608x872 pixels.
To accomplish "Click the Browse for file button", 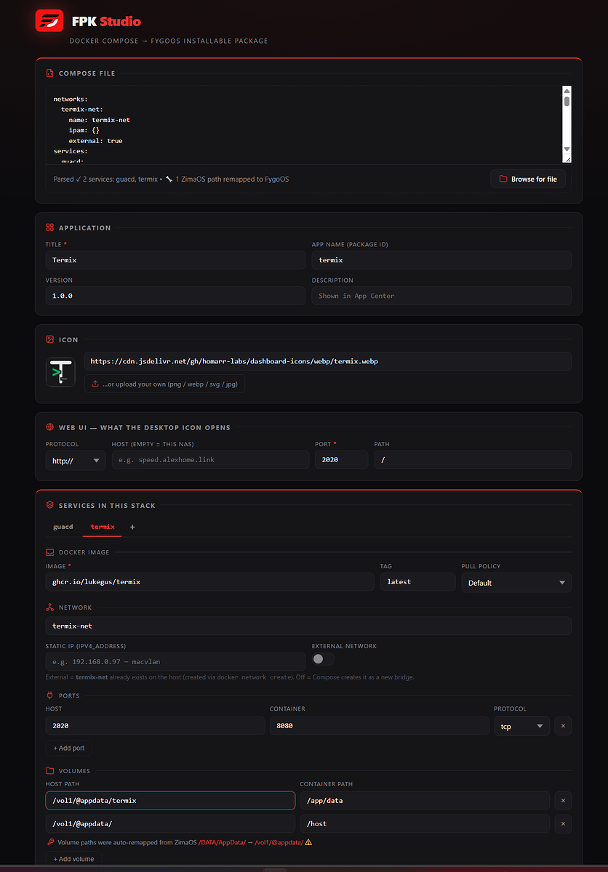I will pos(528,179).
